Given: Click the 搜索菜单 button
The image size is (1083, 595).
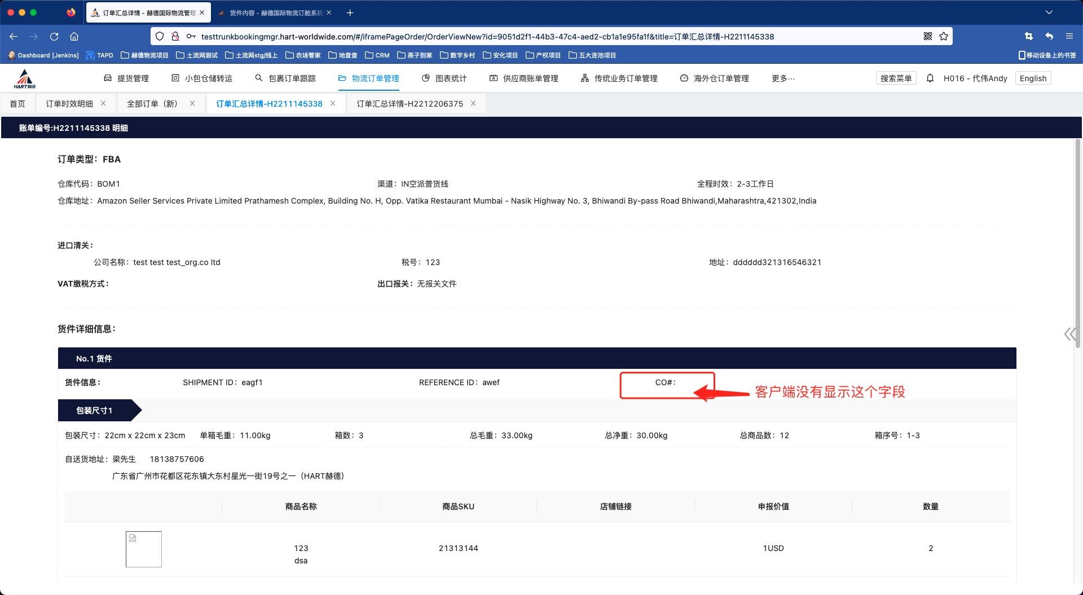Looking at the screenshot, I should (x=896, y=78).
